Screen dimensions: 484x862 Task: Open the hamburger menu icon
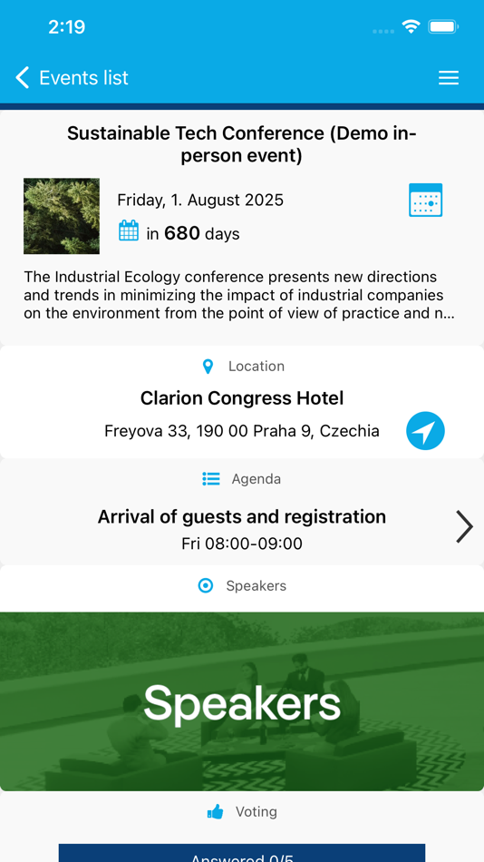[x=449, y=78]
